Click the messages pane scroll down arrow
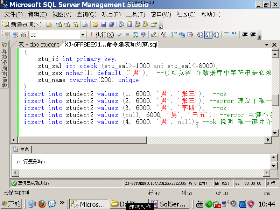280x210 pixels. click(x=274, y=166)
